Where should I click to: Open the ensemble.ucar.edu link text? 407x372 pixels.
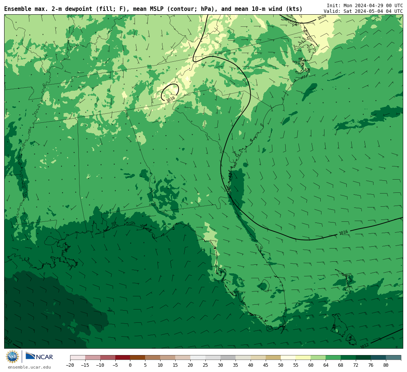(29, 367)
